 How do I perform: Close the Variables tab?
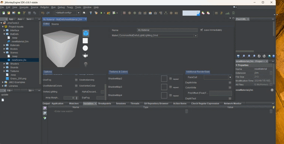point(95,104)
